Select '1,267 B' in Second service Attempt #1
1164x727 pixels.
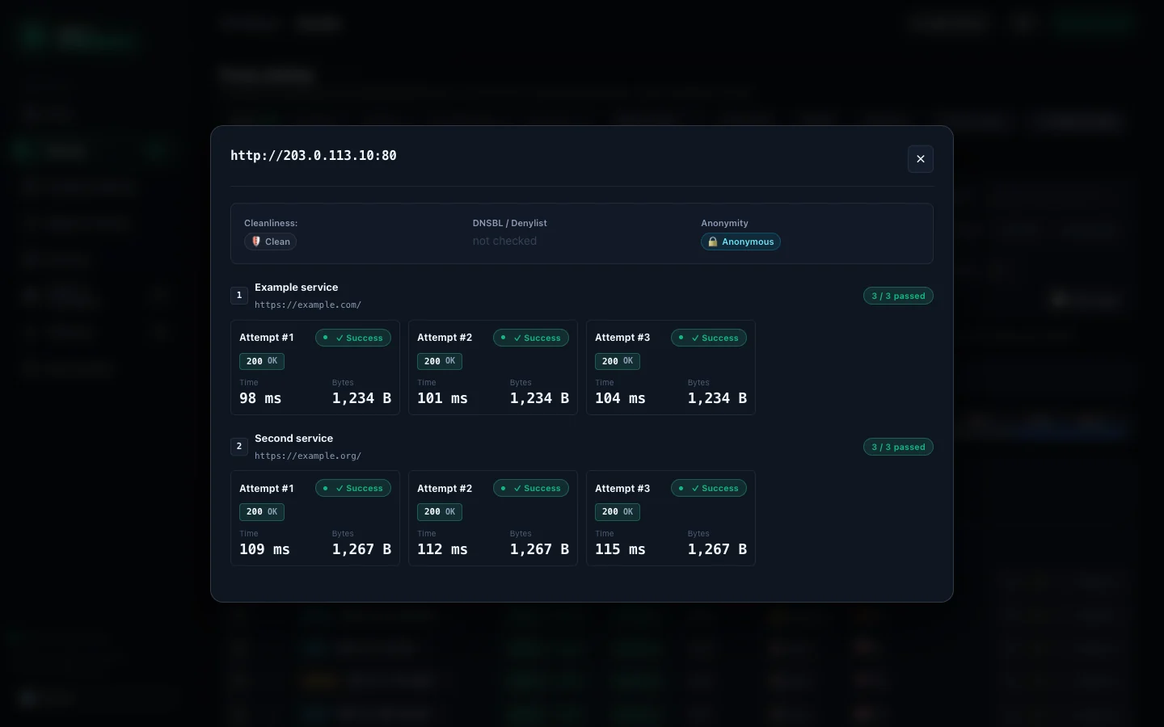click(x=361, y=549)
